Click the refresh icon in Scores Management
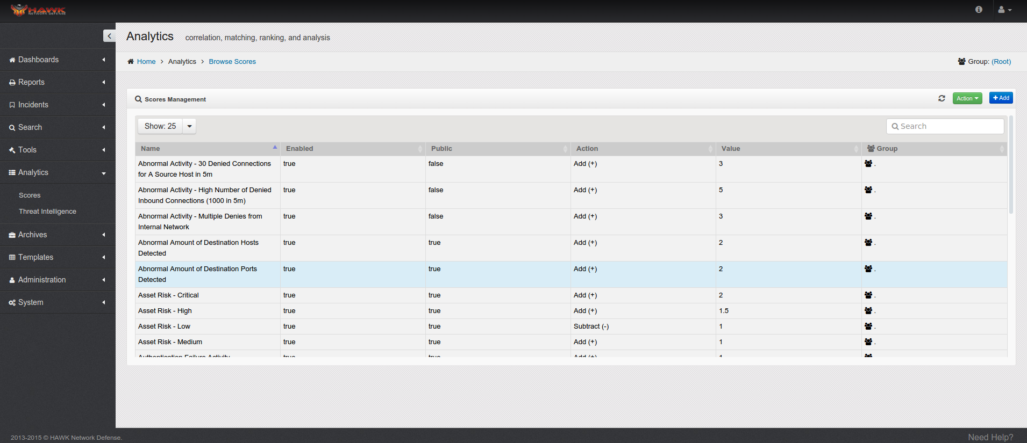The width and height of the screenshot is (1027, 443). tap(942, 98)
